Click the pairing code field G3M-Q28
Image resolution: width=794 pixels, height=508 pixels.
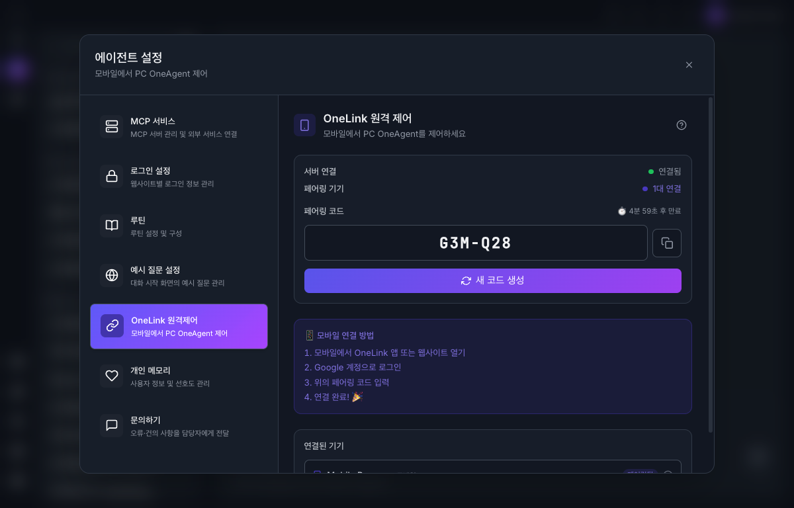(x=476, y=243)
